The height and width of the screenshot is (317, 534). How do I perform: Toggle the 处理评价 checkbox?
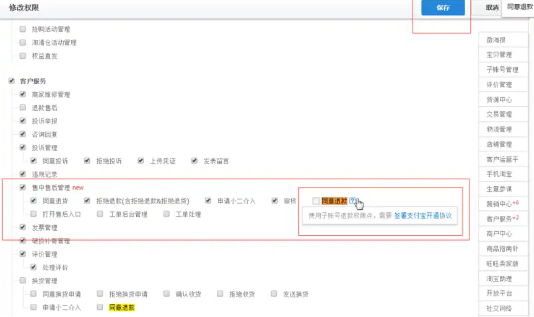click(34, 267)
